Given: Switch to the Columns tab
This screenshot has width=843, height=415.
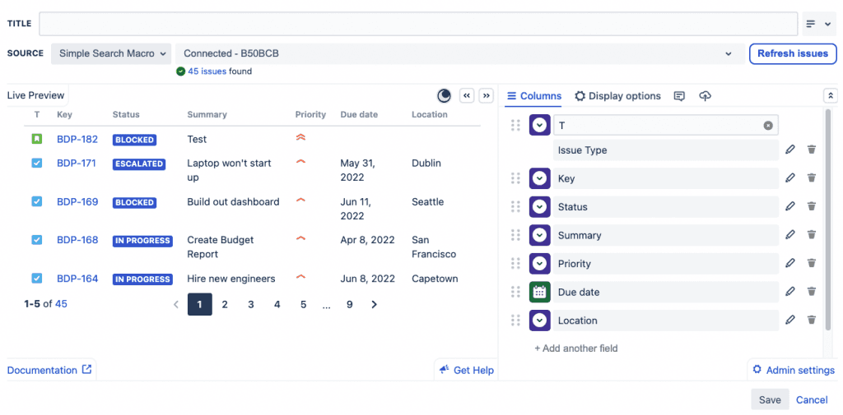Looking at the screenshot, I should [533, 96].
